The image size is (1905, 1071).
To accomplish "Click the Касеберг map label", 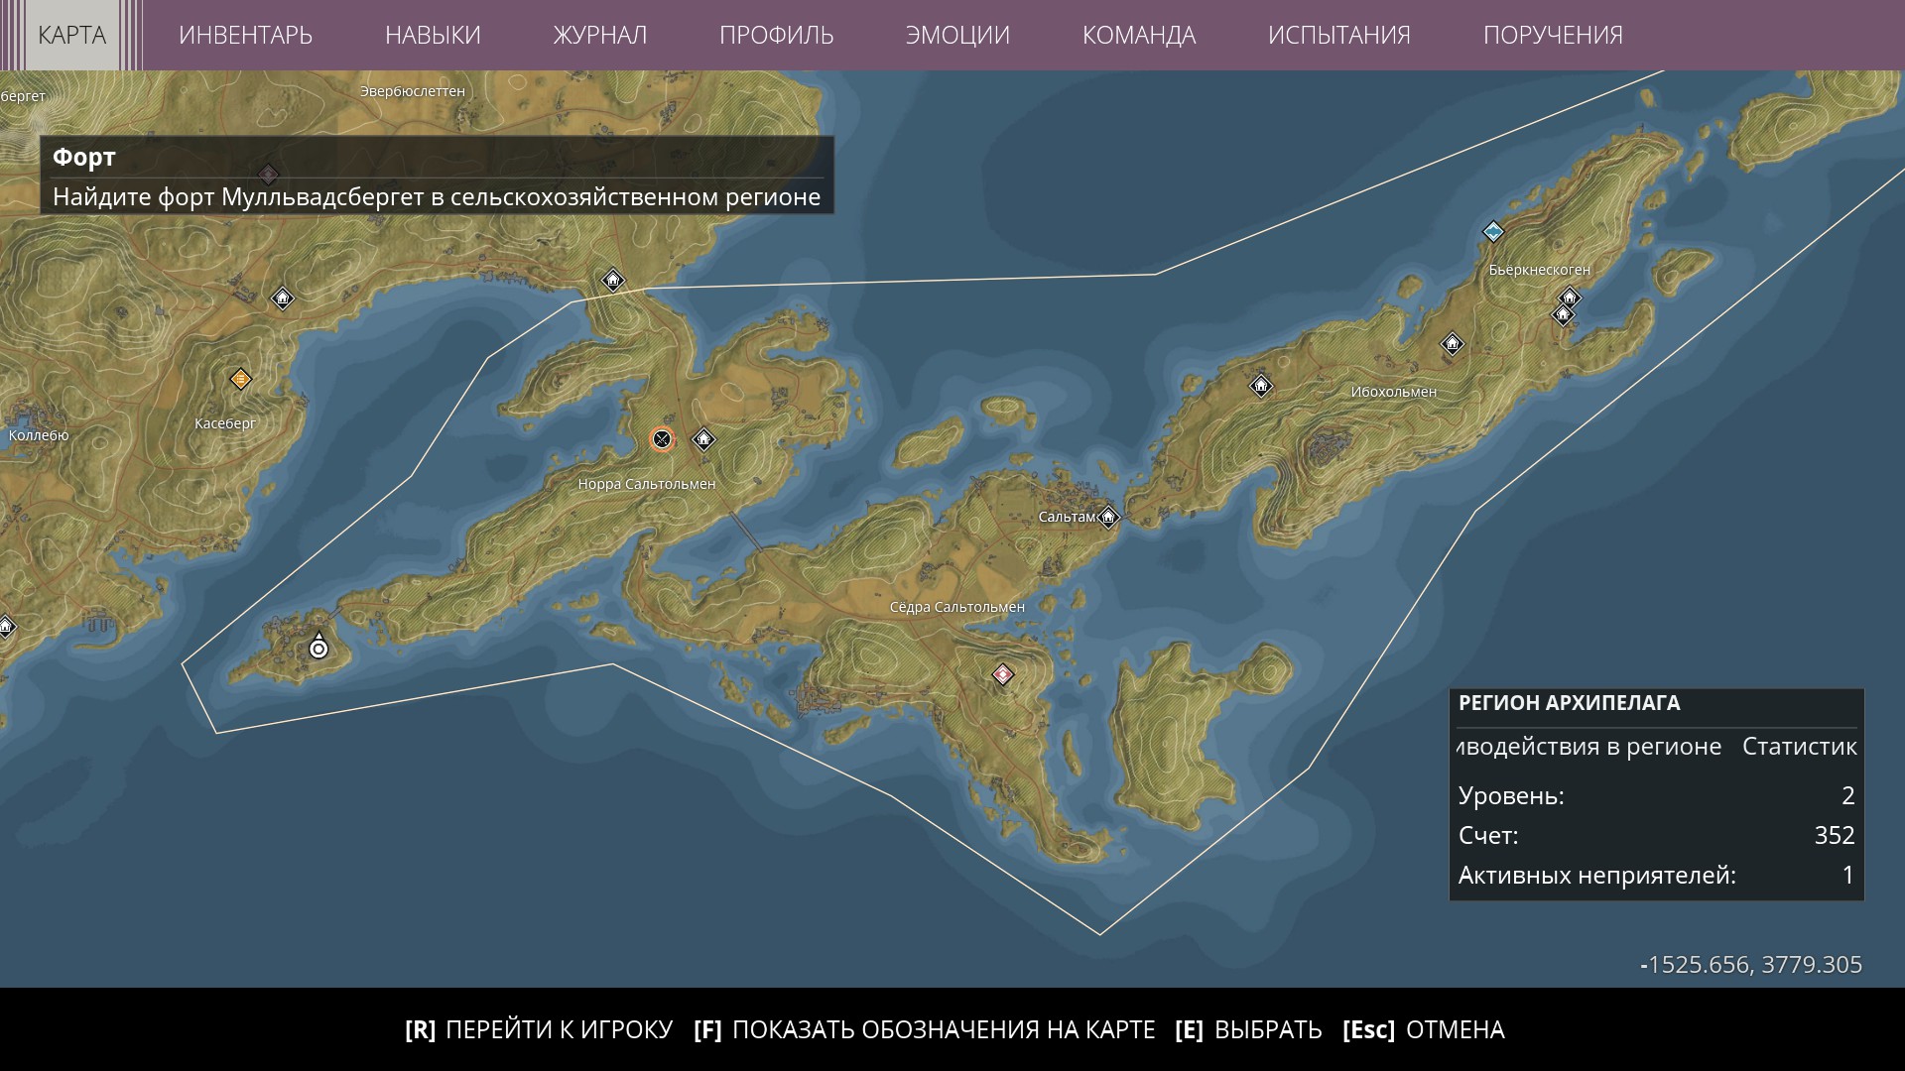I will [x=225, y=423].
